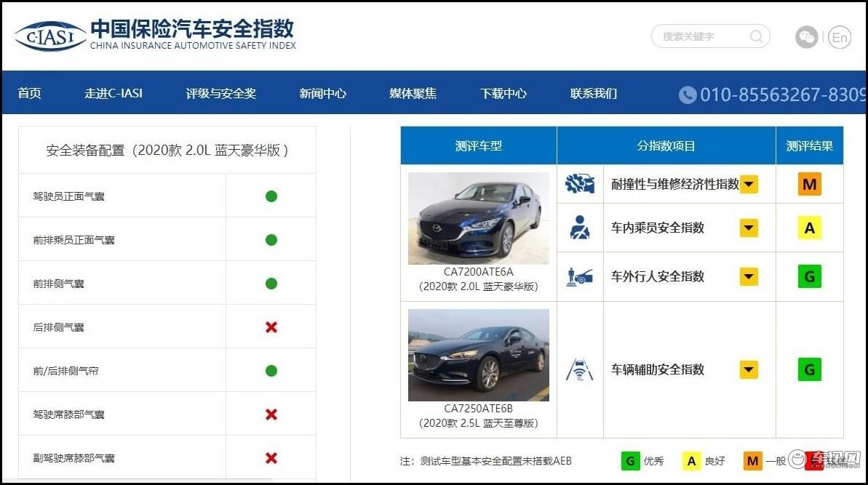The width and height of the screenshot is (868, 485).
Task: Click the 测评车型 column header
Action: (479, 146)
